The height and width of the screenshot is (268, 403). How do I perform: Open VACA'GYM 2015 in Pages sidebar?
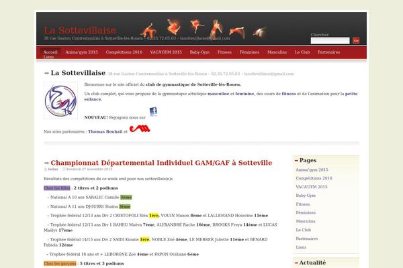312,187
